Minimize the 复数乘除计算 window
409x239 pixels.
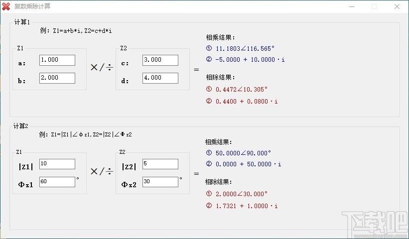pyautogui.click(x=352, y=6)
